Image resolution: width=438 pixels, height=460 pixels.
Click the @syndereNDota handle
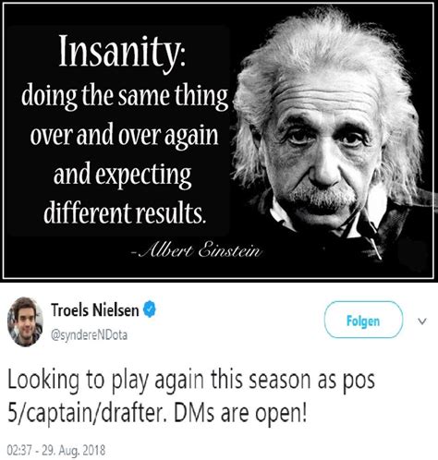pyautogui.click(x=89, y=335)
